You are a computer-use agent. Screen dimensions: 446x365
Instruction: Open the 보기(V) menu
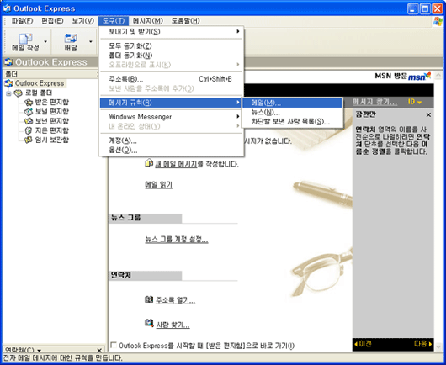point(82,21)
